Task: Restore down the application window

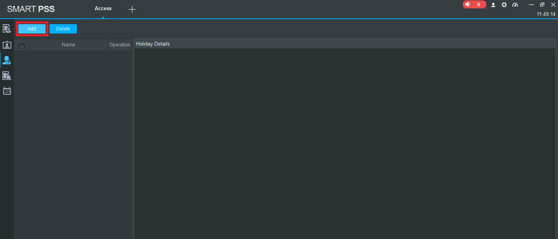Action: (542, 5)
